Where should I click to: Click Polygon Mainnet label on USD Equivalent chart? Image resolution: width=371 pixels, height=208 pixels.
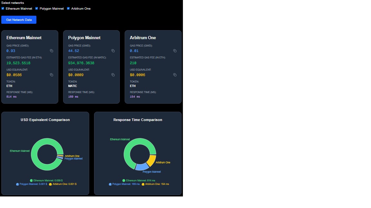[x=73, y=159]
